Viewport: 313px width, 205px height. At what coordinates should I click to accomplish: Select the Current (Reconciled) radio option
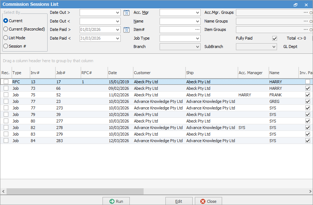click(6, 29)
